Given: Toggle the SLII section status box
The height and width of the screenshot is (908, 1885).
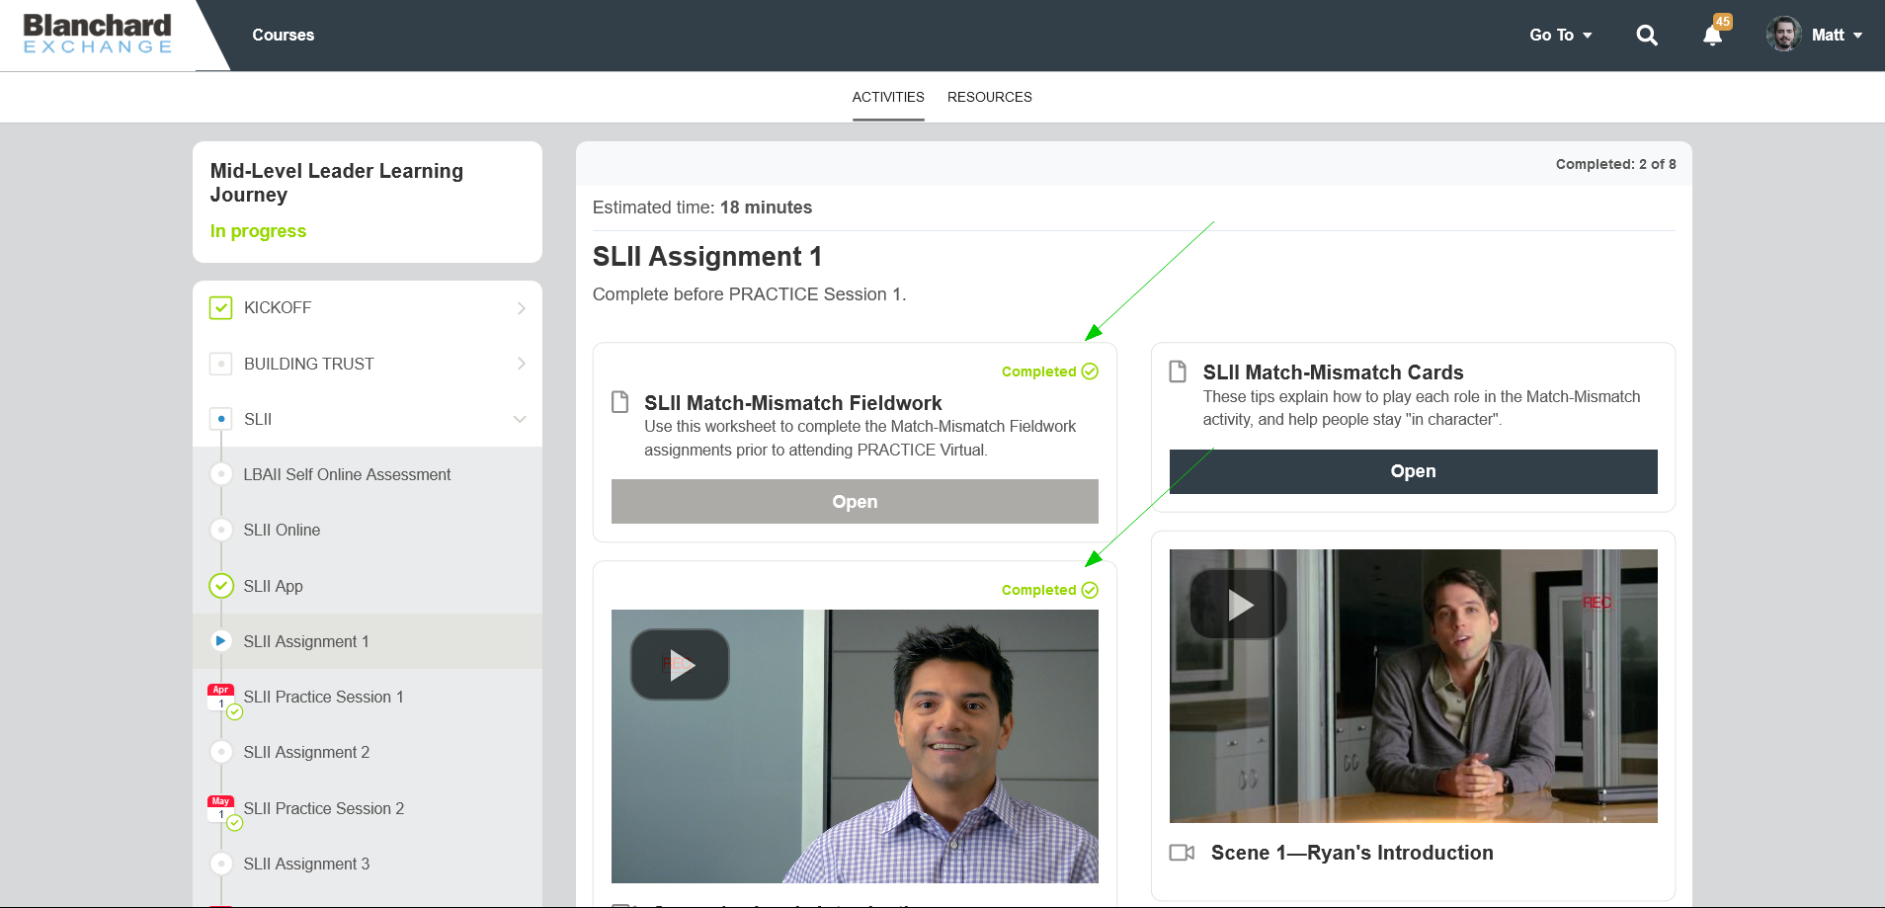Looking at the screenshot, I should [221, 419].
